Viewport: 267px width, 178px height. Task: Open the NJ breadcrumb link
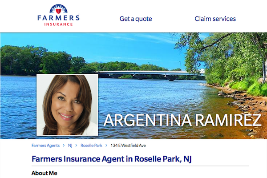[x=70, y=146]
